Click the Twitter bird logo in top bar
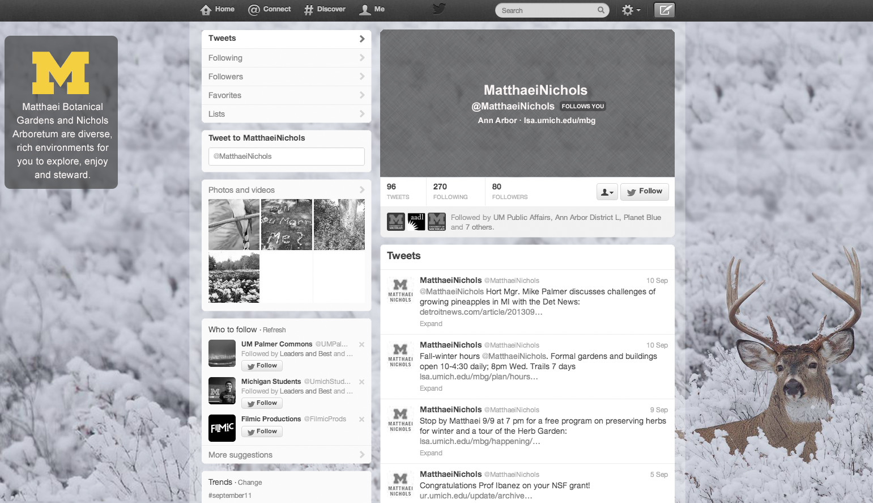The width and height of the screenshot is (873, 503). point(439,9)
